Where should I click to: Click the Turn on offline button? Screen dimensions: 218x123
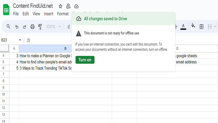click(x=85, y=60)
